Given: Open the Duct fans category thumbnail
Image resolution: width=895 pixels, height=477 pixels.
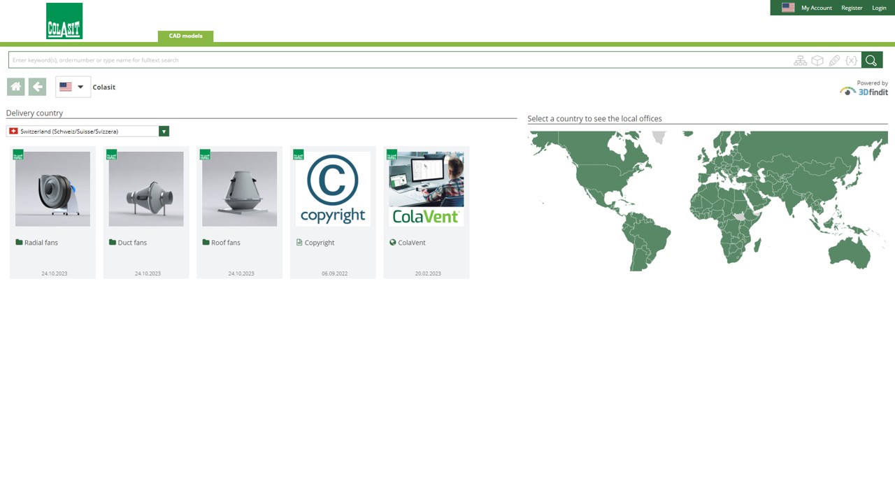Looking at the screenshot, I should point(145,188).
